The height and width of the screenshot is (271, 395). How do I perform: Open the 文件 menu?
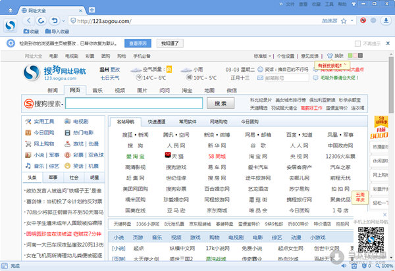[x=290, y=4]
